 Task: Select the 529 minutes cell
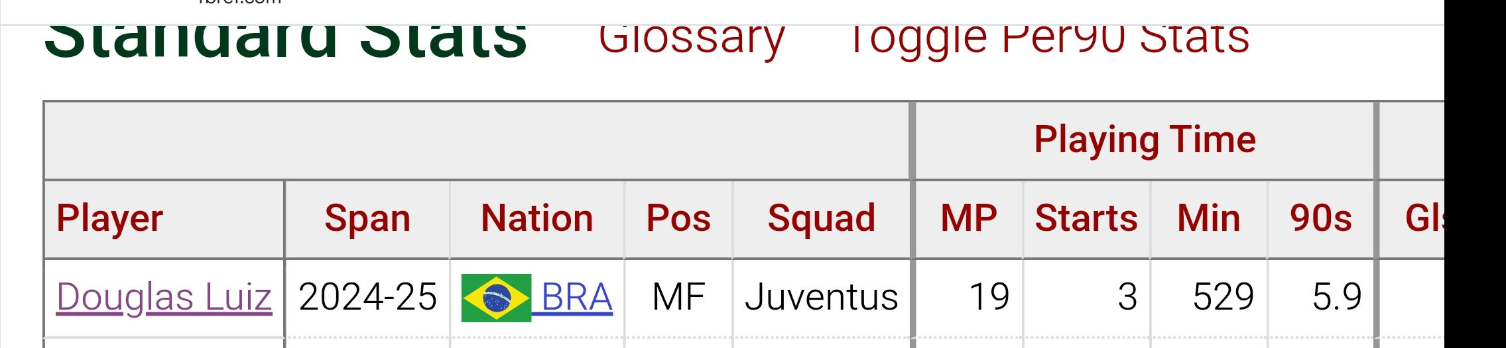point(1209,297)
